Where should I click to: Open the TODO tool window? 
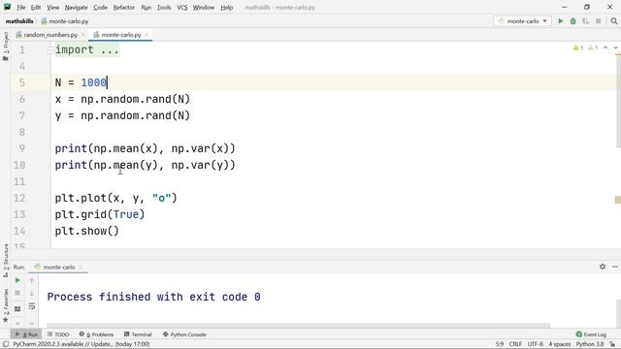tap(58, 334)
